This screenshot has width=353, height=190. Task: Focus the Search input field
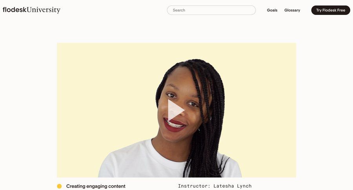tap(211, 10)
